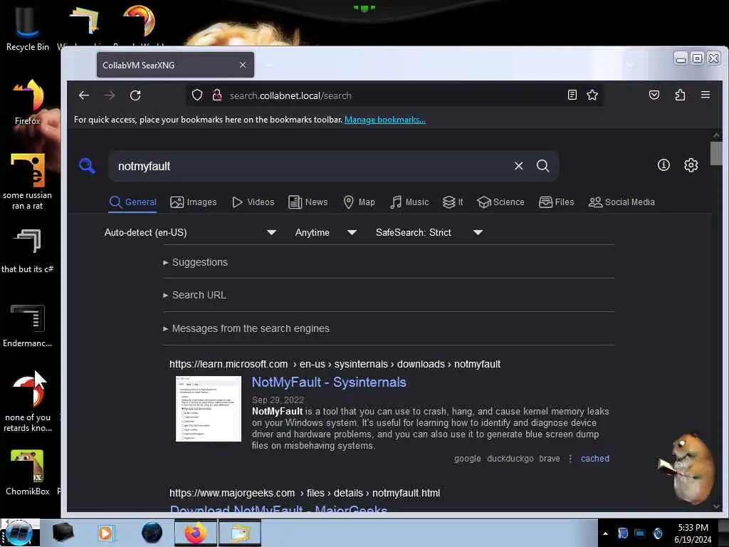Click the SearXNG magnifier logo
The height and width of the screenshot is (547, 729).
coord(87,165)
